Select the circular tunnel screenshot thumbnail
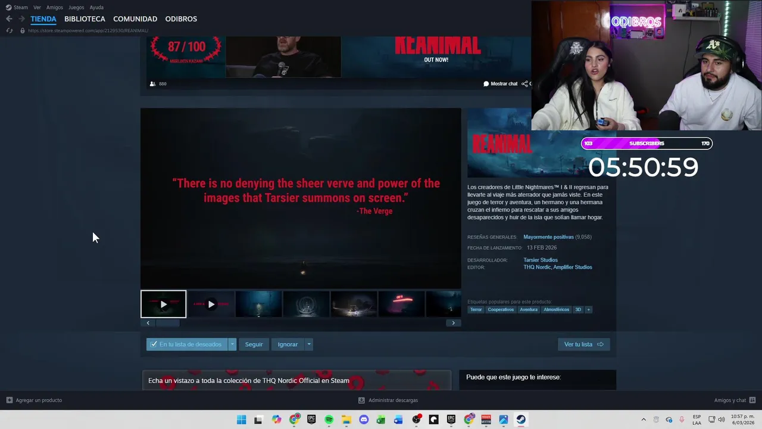The height and width of the screenshot is (429, 762). pos(306,304)
